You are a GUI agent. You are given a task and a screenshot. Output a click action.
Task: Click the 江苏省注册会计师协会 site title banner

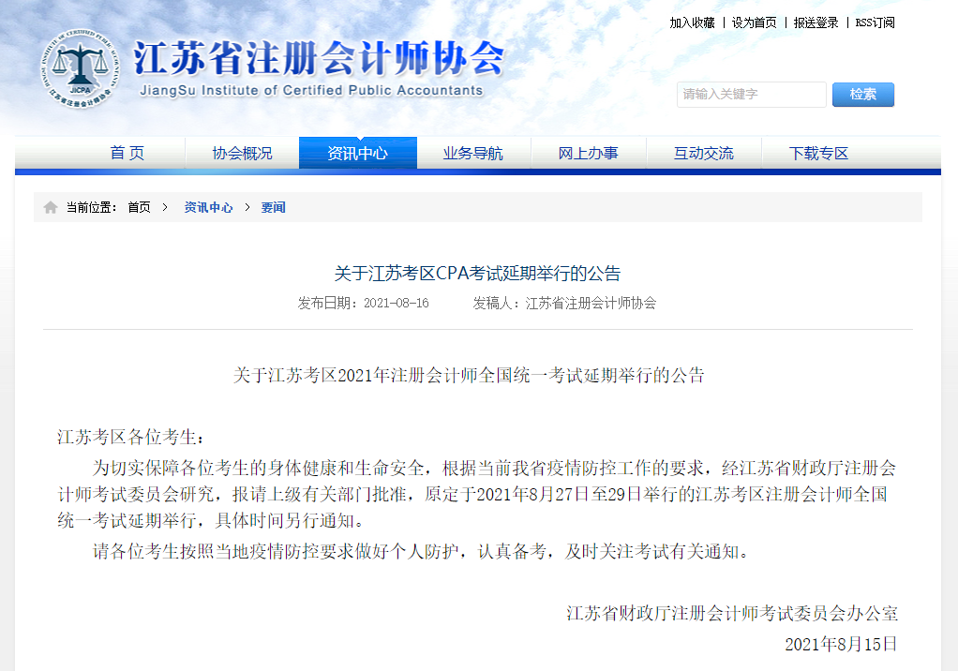(317, 59)
